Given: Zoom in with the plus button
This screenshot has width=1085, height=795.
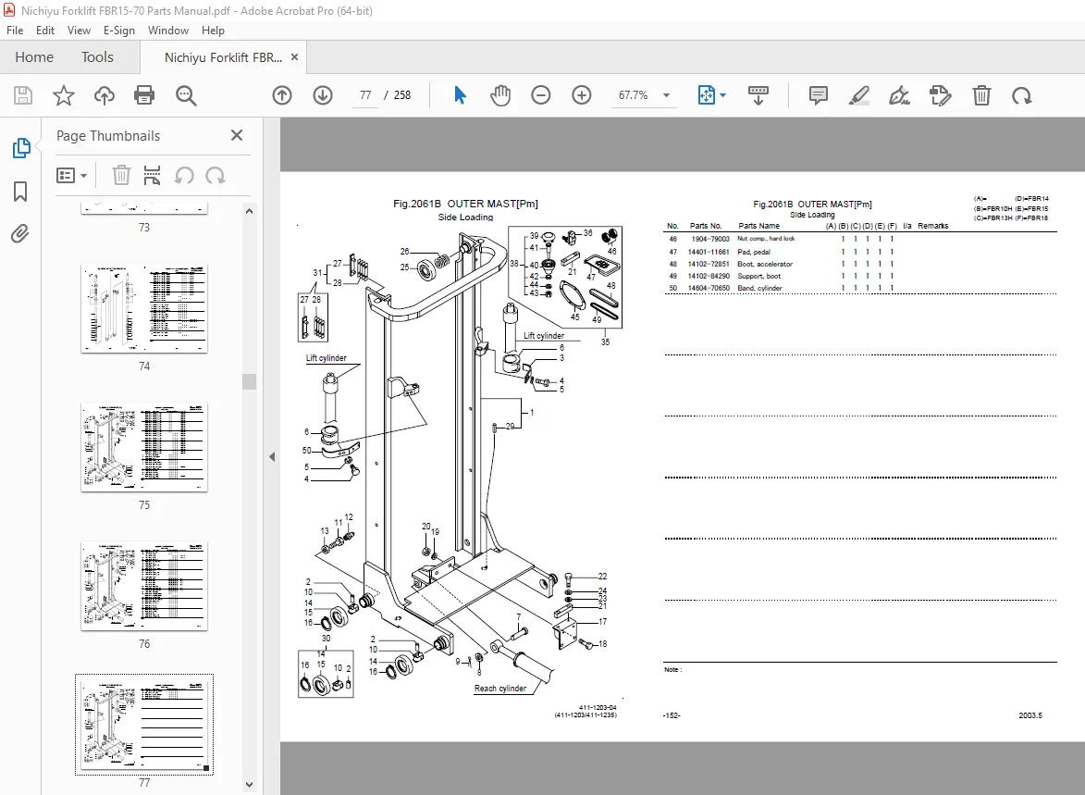Looking at the screenshot, I should click(581, 95).
